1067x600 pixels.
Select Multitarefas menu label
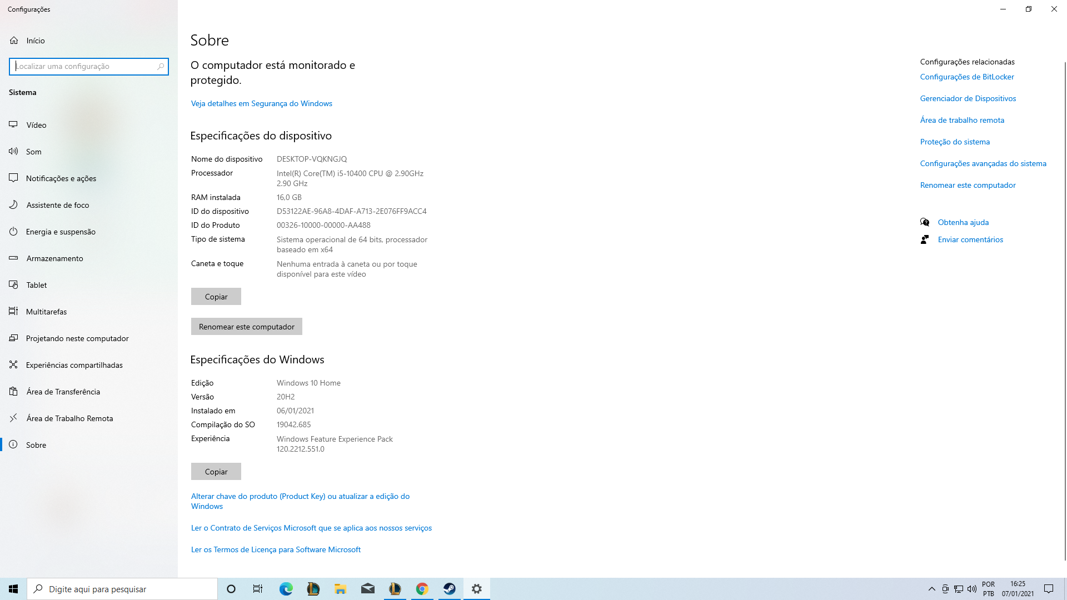(46, 312)
